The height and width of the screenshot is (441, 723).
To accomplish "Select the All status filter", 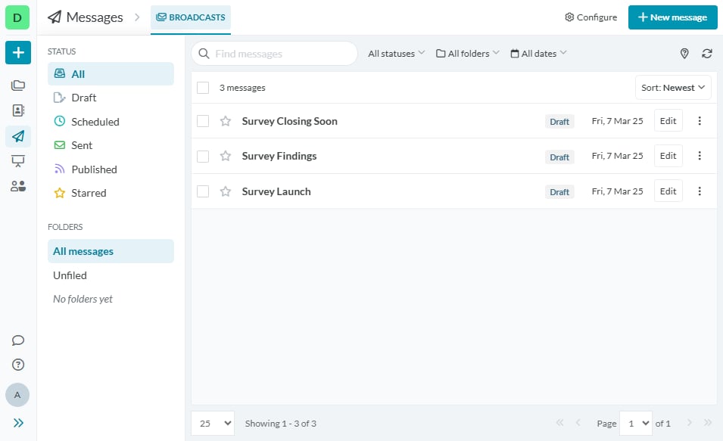I will (111, 73).
